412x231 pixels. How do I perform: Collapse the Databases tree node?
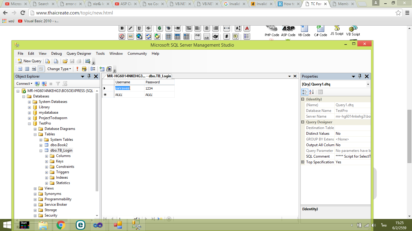click(24, 97)
